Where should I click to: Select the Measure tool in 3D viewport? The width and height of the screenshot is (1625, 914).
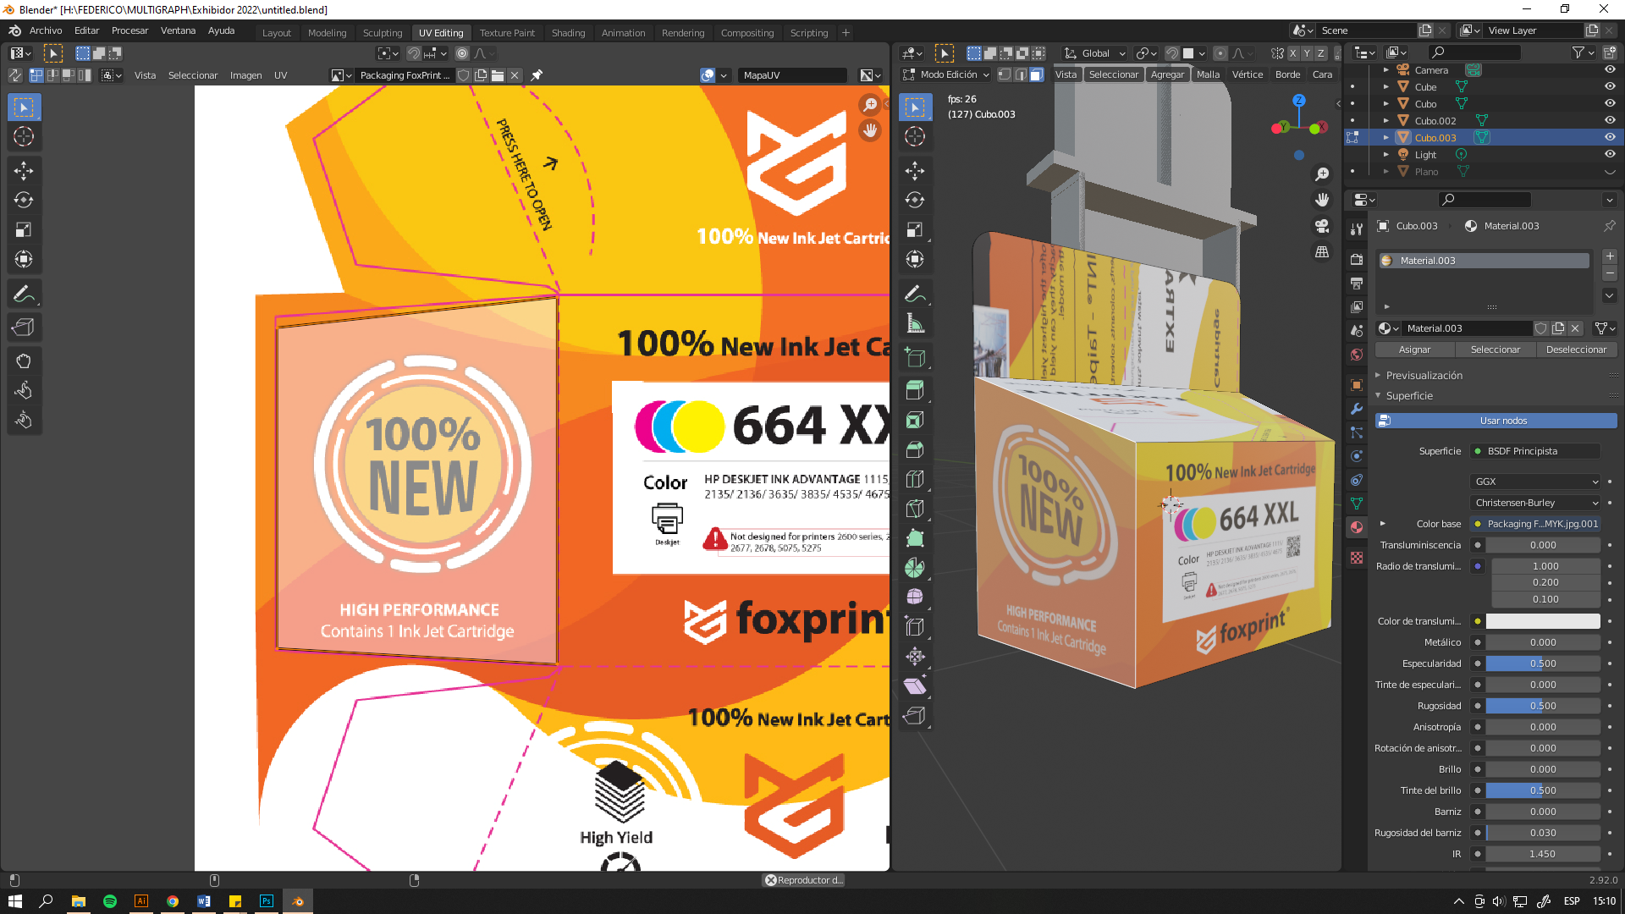[x=915, y=323]
